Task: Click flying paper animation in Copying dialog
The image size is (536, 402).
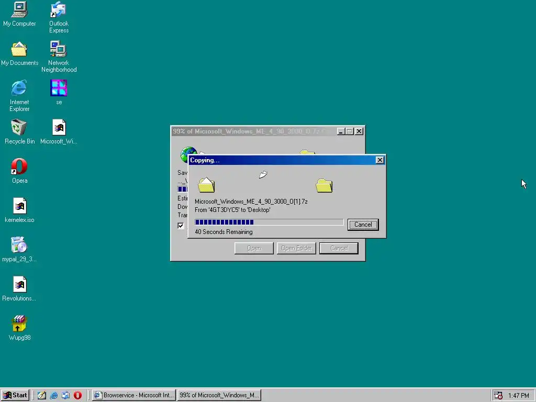Action: point(263,175)
